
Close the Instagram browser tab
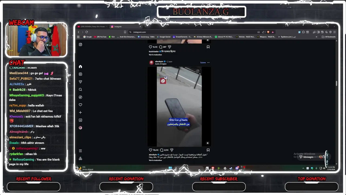(140, 27)
